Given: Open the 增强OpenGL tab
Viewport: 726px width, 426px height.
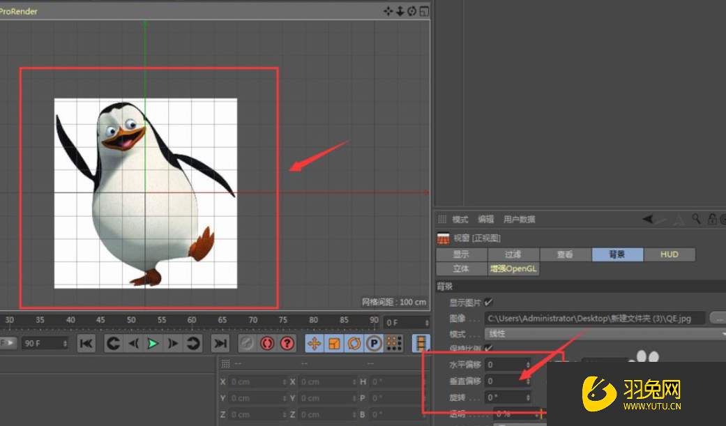Looking at the screenshot, I should [513, 268].
